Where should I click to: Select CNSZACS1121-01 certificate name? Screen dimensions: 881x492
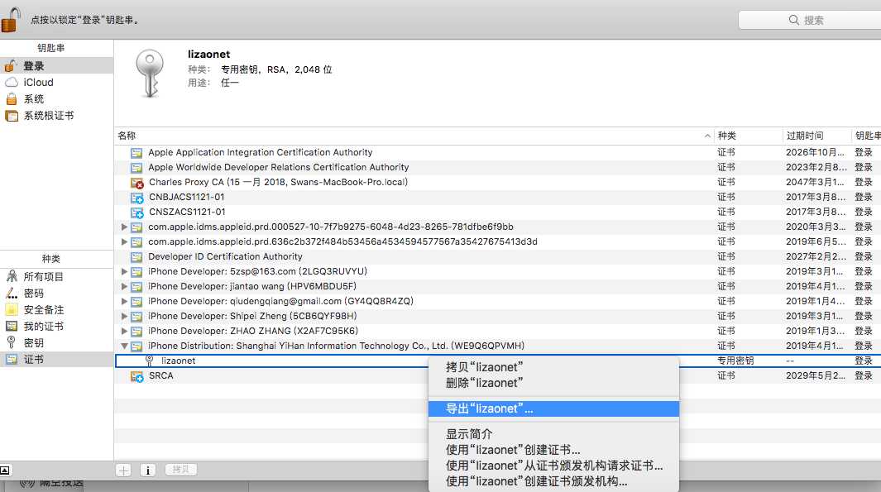click(x=187, y=212)
